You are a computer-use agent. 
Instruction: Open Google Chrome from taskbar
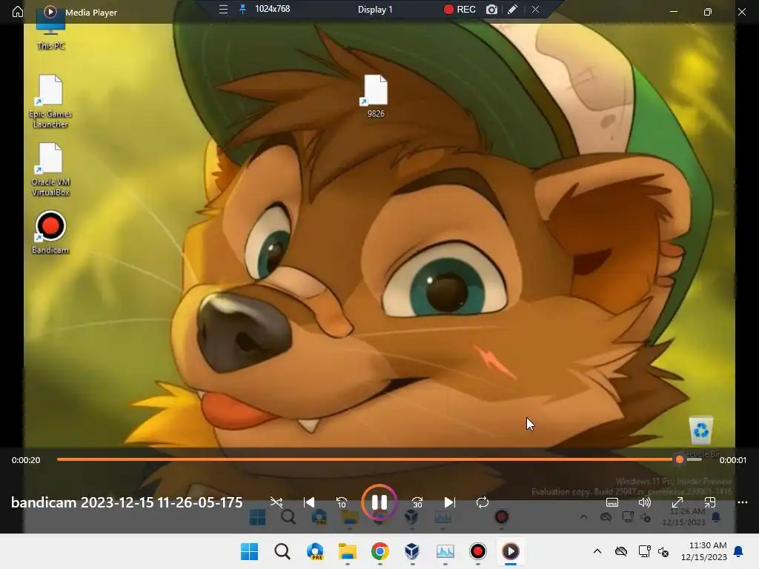(380, 551)
